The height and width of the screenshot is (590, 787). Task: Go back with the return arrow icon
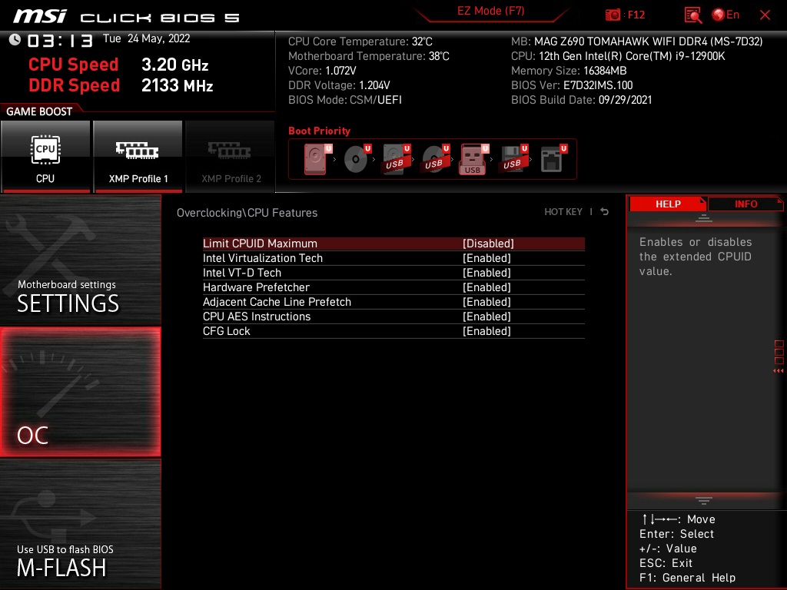click(x=605, y=212)
